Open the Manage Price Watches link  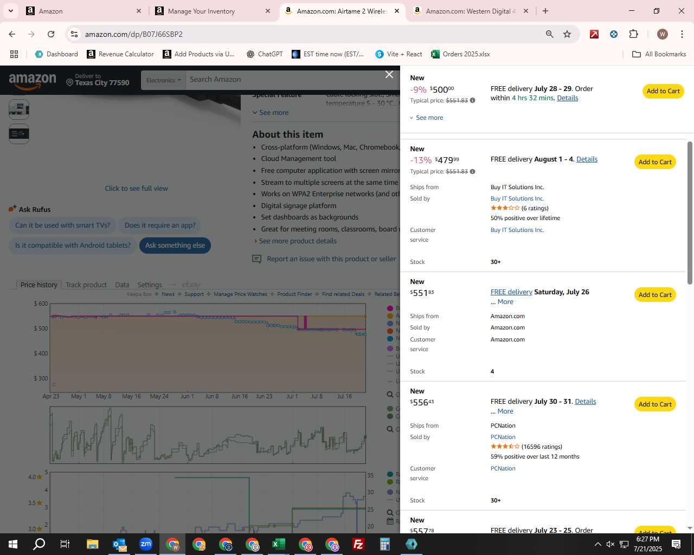coord(240,294)
